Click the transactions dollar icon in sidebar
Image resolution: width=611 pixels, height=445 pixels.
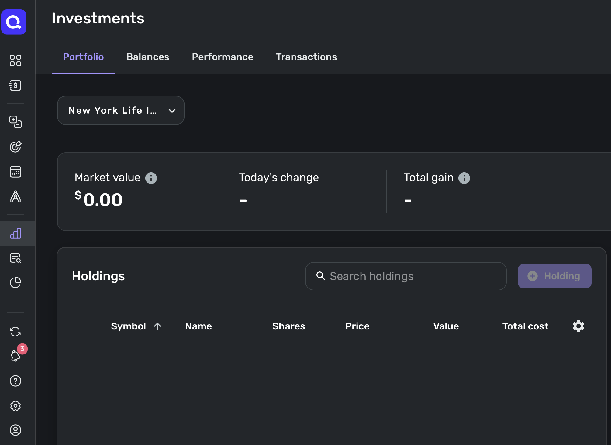pos(15,85)
